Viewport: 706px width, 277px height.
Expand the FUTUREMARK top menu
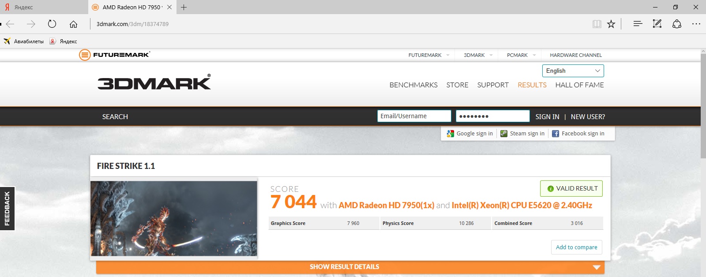(429, 55)
